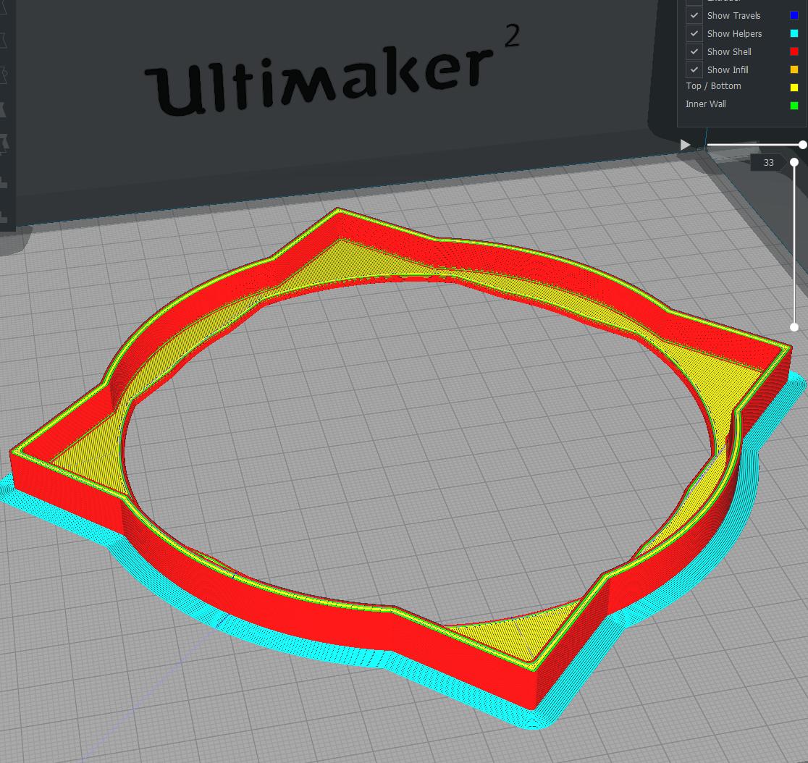Click the red Shell color swatch
The image size is (808, 763).
point(794,51)
